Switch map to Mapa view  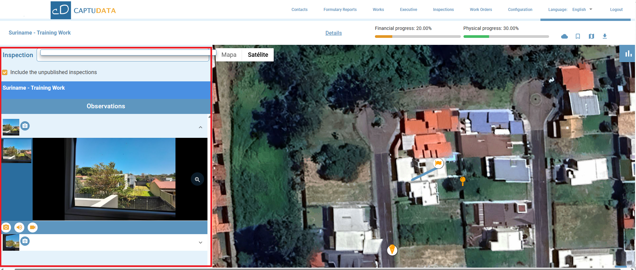tap(229, 55)
